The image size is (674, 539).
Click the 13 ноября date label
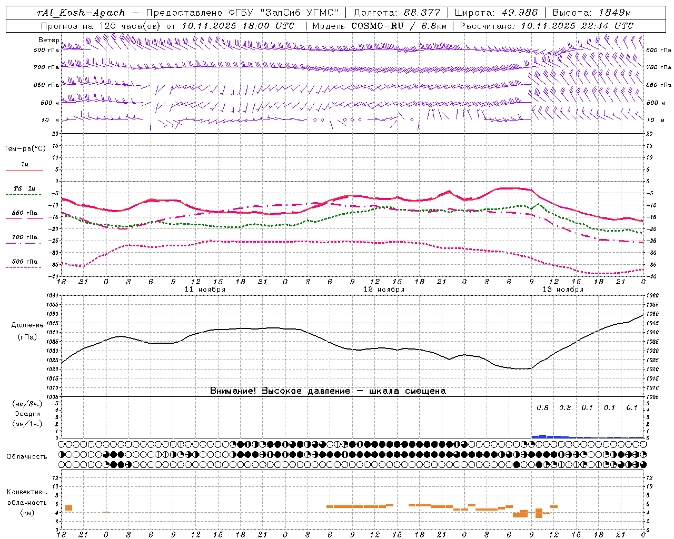pos(563,290)
